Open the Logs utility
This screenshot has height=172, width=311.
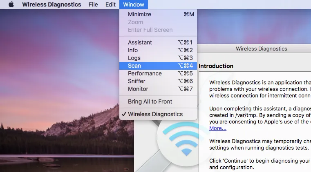pyautogui.click(x=134, y=58)
